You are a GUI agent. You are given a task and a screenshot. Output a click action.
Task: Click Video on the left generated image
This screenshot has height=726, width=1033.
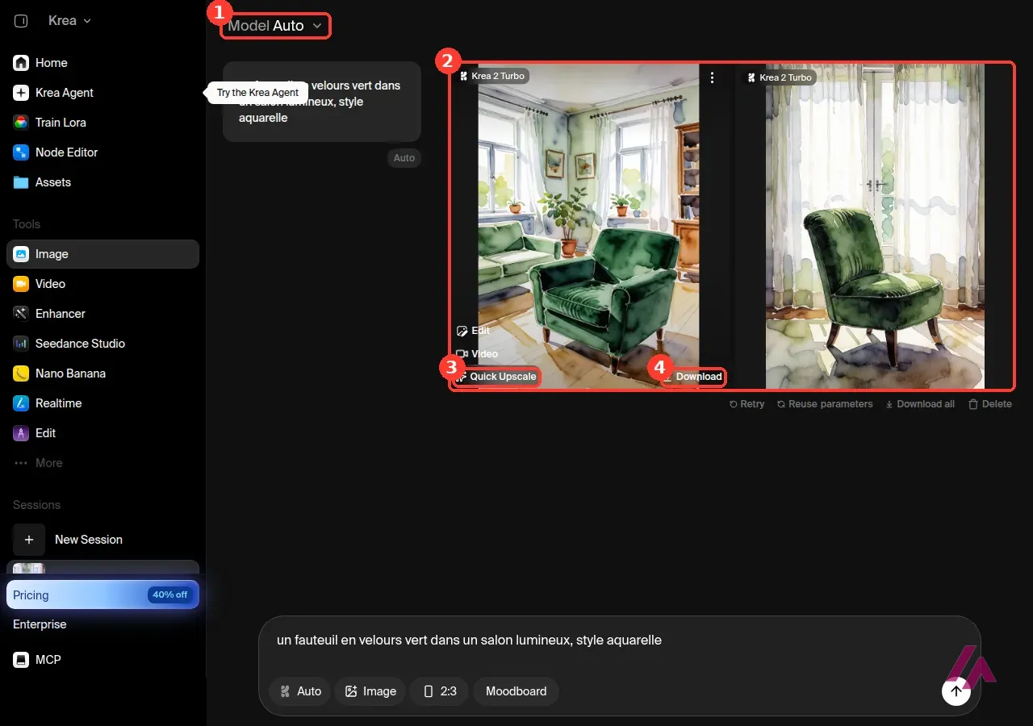[x=476, y=354]
